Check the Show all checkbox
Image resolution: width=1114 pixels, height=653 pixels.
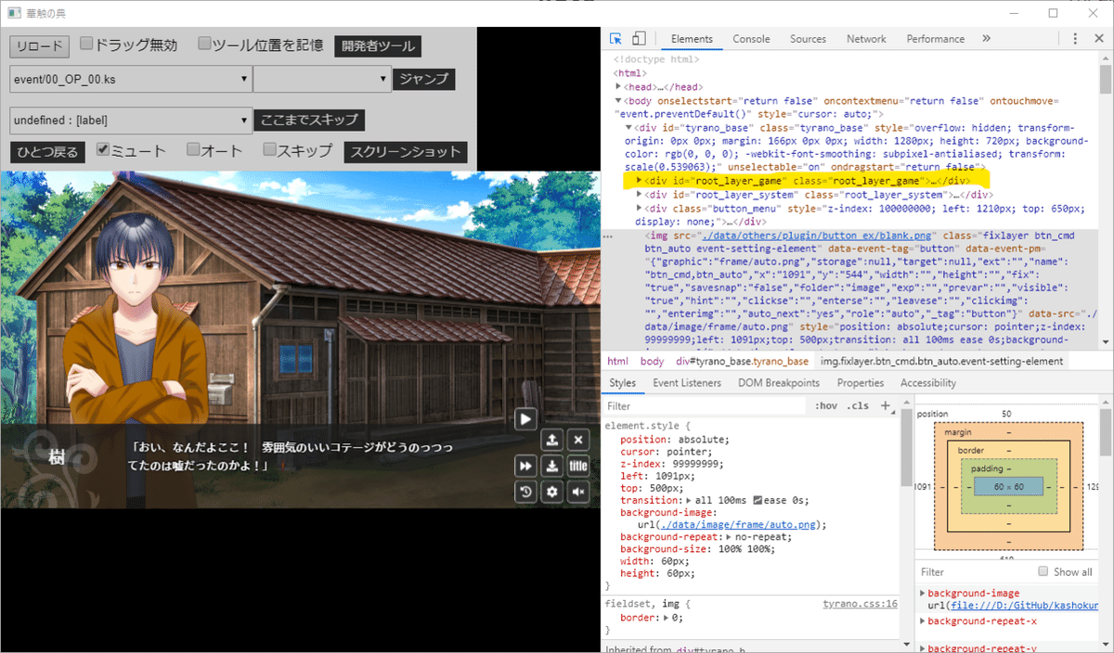(1043, 571)
